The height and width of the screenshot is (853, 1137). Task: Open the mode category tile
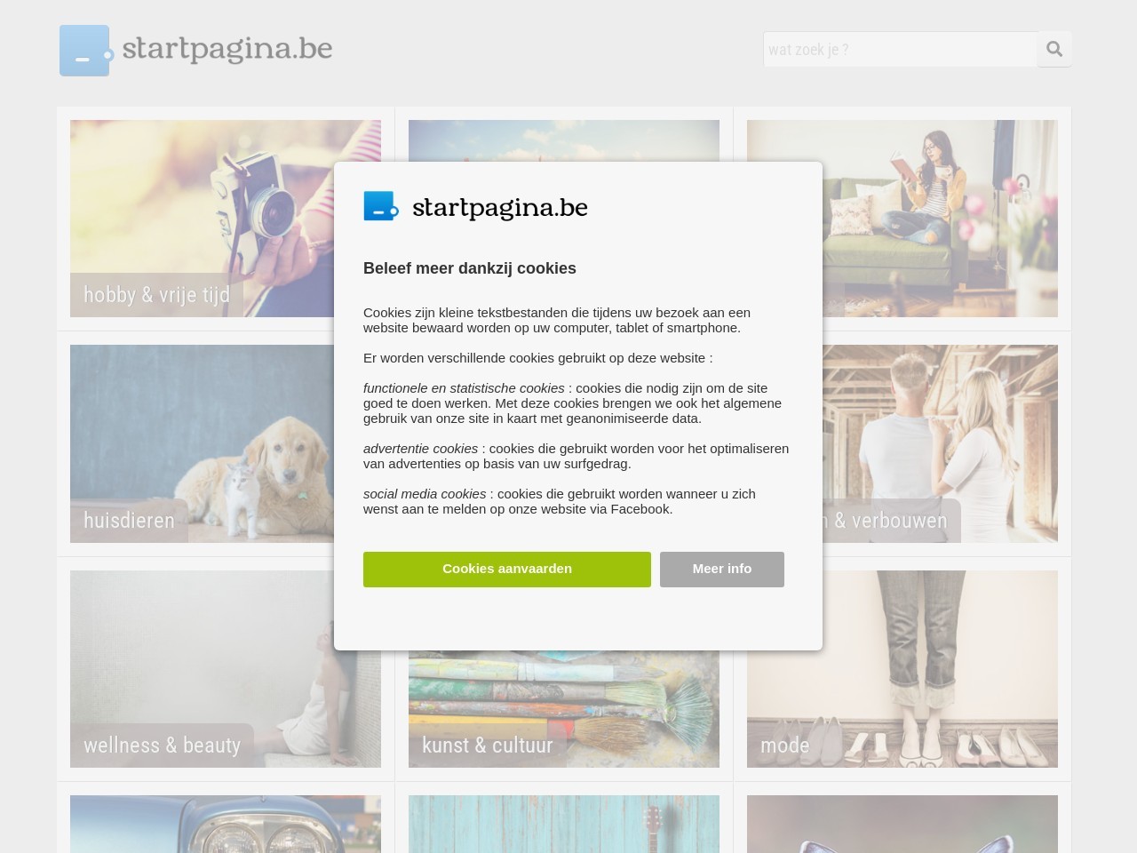(902, 669)
